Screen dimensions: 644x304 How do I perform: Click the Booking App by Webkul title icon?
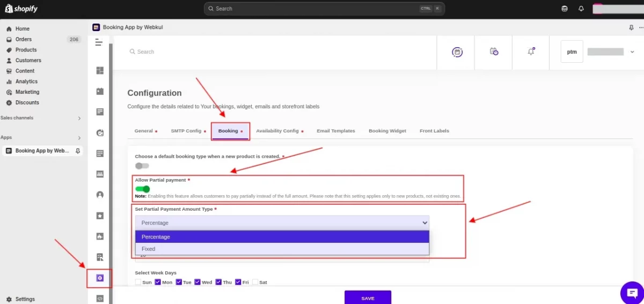point(96,27)
